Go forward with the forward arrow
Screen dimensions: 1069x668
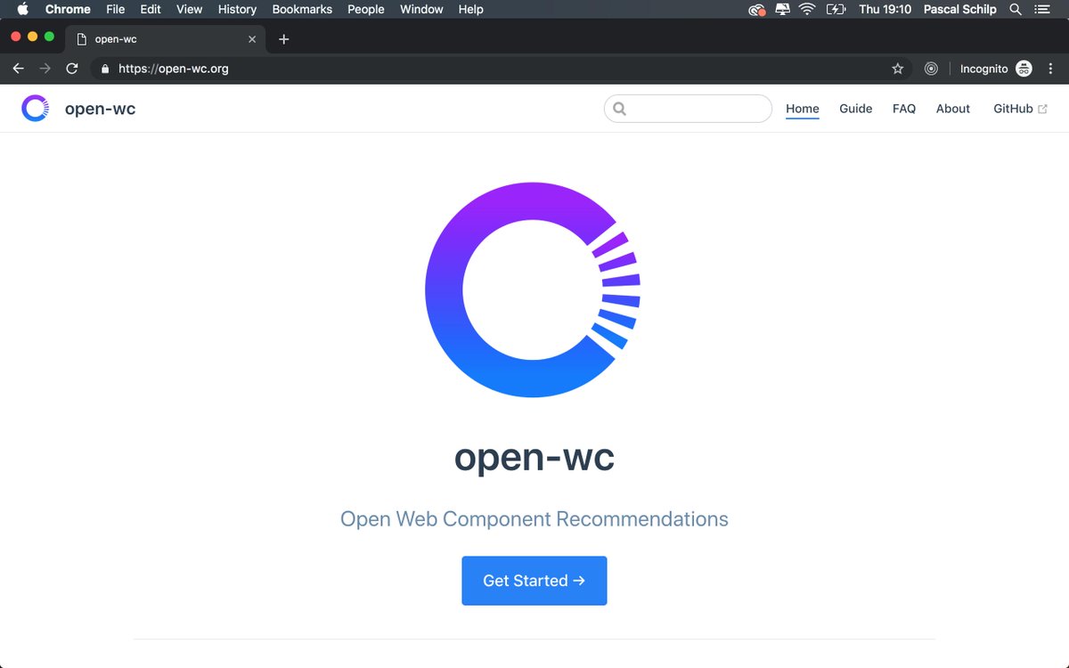(45, 69)
